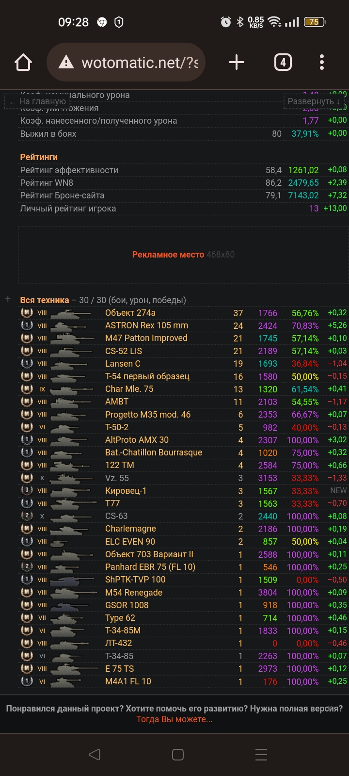Viewport: 349px width, 776px height.
Task: Tap the Android recent apps menu button
Action: tap(261, 754)
